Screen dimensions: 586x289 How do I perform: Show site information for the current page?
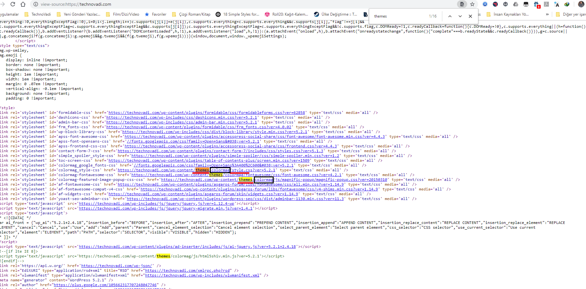36,4
